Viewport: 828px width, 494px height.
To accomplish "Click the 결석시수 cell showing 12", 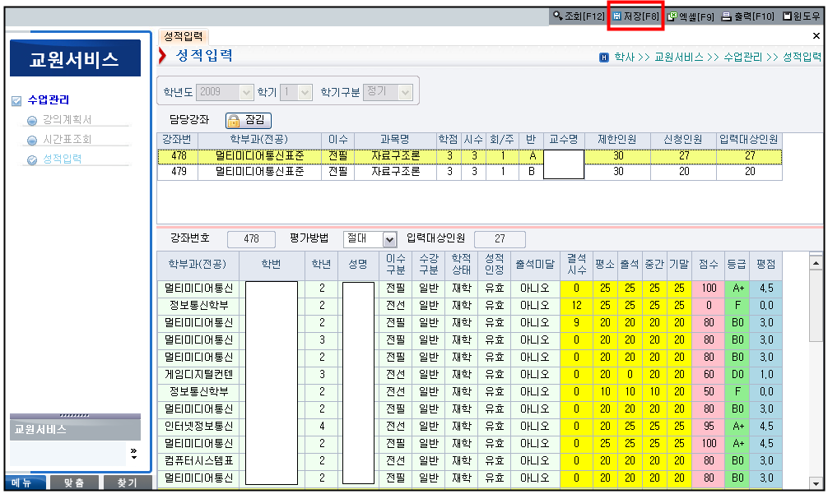I will tap(577, 307).
